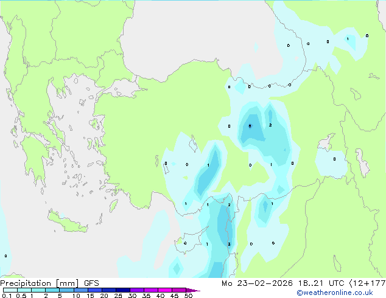The width and height of the screenshot is (386, 298).
Task: Click the '25' legend scale label
Action: click(118, 296)
